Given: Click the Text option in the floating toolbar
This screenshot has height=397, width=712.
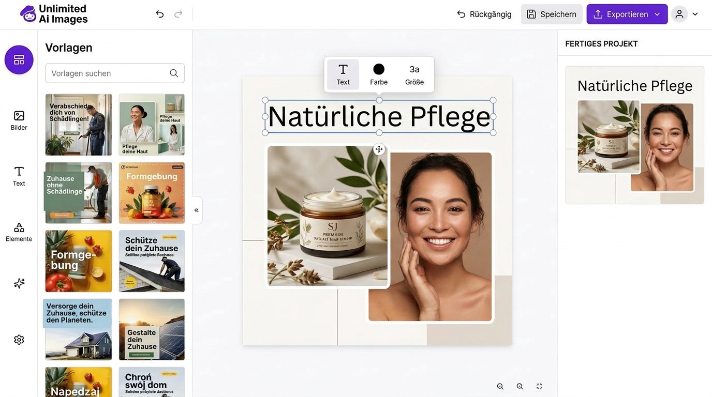Looking at the screenshot, I should [343, 74].
